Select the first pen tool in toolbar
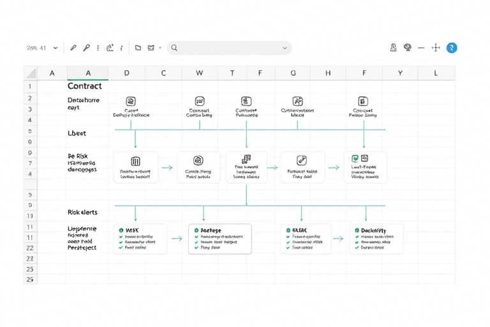The image size is (490, 327). point(73,48)
